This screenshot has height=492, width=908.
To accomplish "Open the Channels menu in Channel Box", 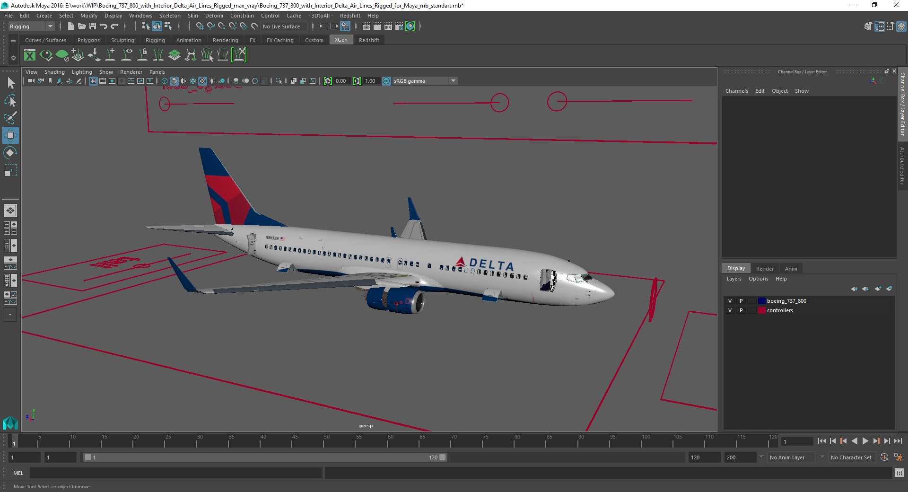I will pyautogui.click(x=736, y=91).
